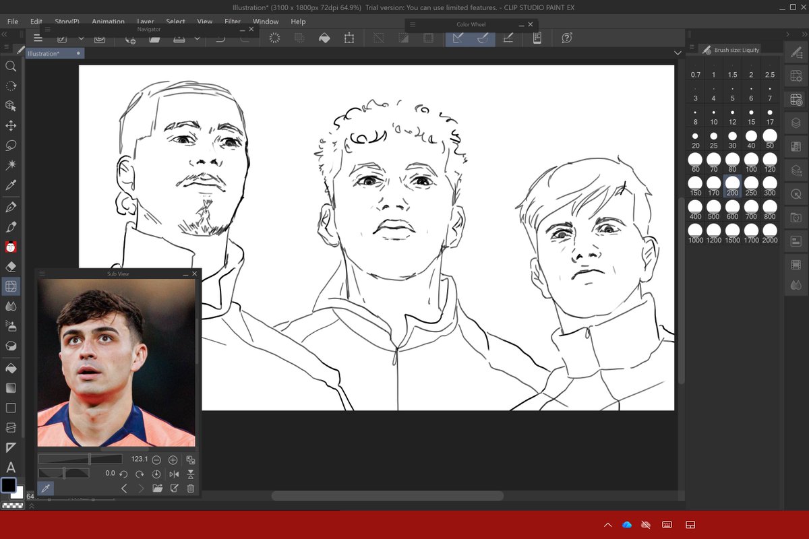Open the Color Wheel panel menu

click(413, 24)
